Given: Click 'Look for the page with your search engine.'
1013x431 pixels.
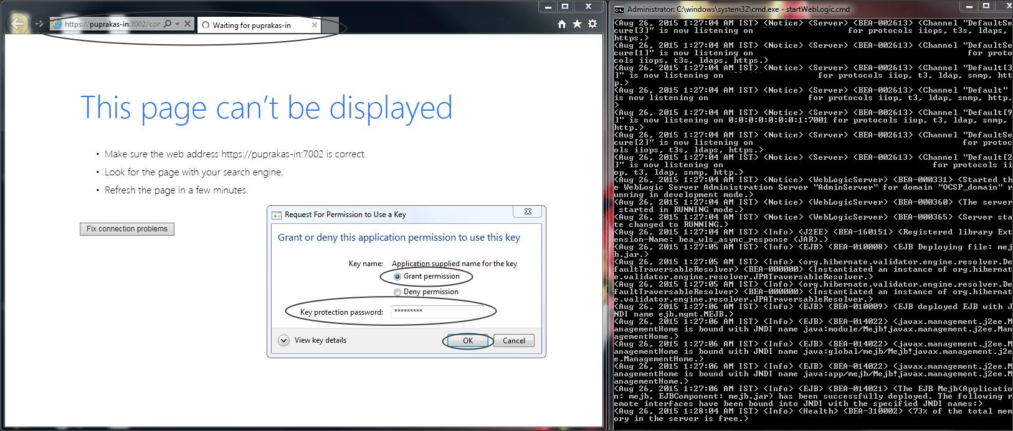Looking at the screenshot, I should (194, 172).
